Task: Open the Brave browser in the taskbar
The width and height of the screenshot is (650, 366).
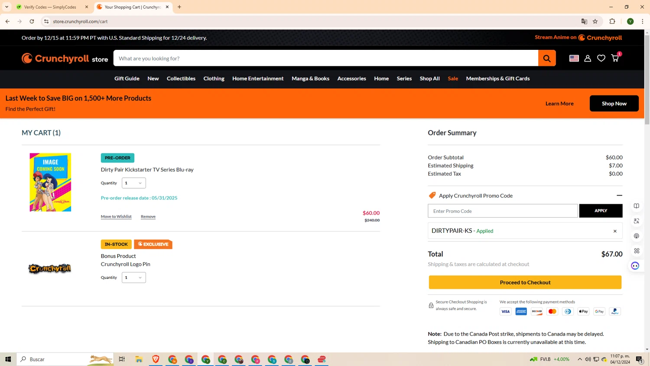Action: point(156,359)
